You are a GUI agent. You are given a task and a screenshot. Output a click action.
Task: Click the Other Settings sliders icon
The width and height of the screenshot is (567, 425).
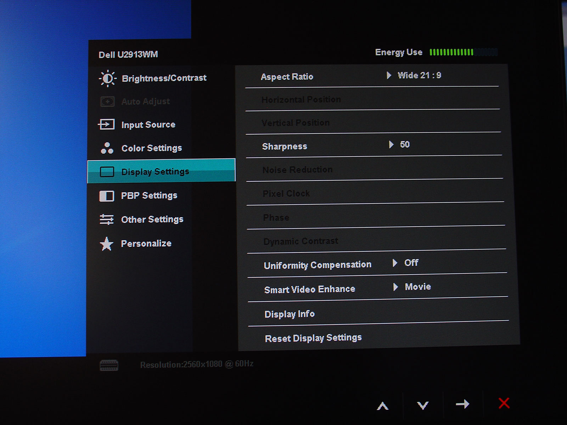coord(107,219)
